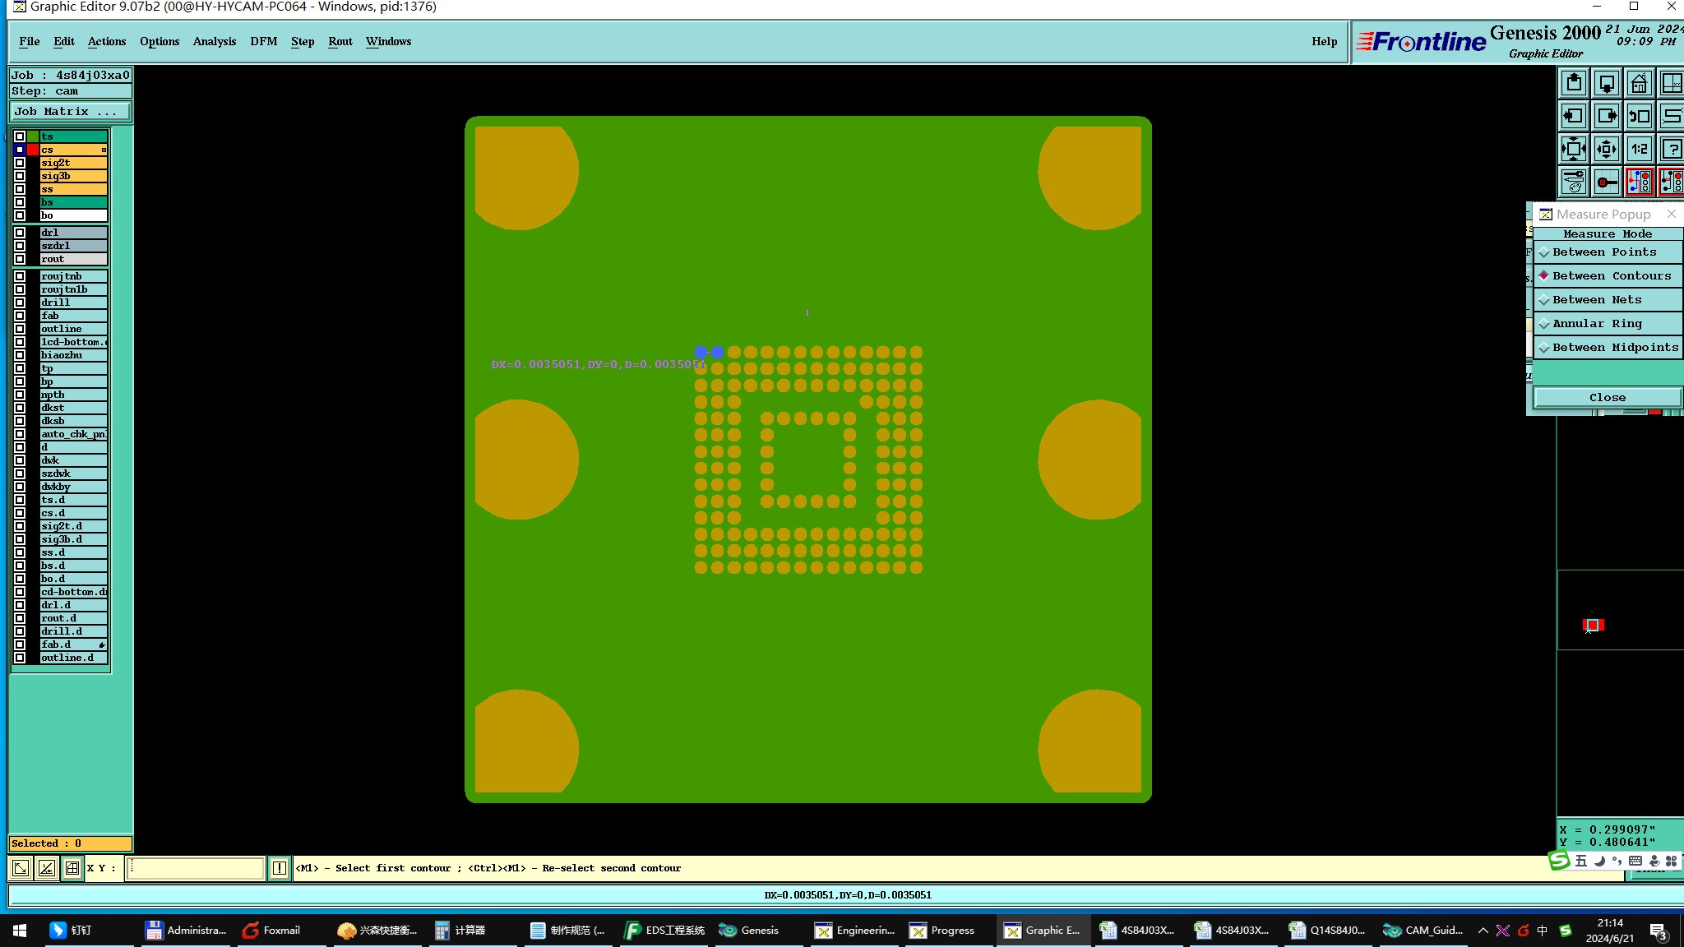The width and height of the screenshot is (1684, 947).
Task: Click the Home view icon
Action: point(1639,83)
